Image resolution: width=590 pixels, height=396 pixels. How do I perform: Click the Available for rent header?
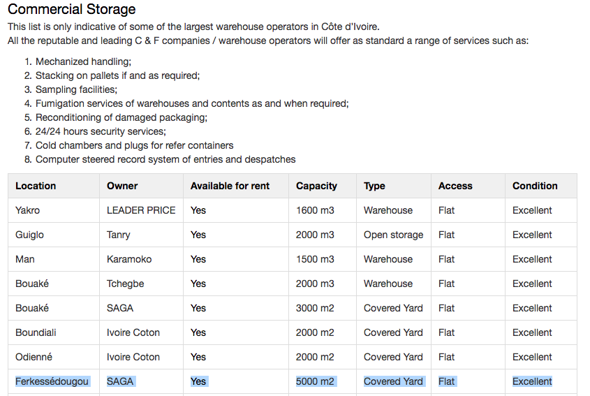coord(230,186)
